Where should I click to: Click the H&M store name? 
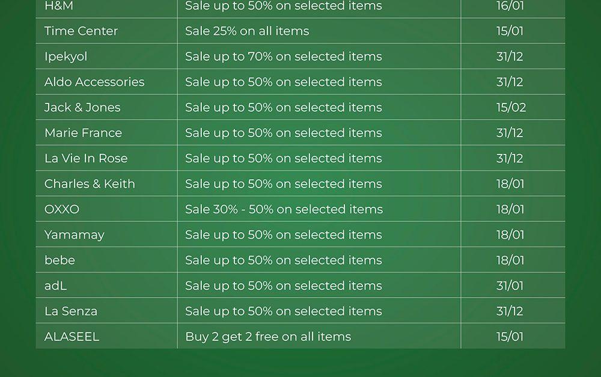click(59, 6)
